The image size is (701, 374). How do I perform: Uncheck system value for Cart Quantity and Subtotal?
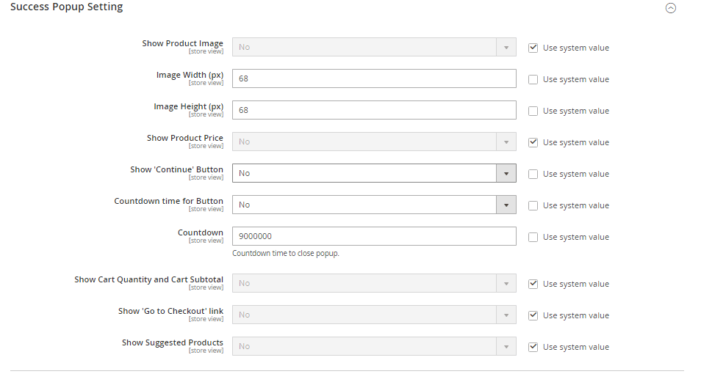pos(533,284)
